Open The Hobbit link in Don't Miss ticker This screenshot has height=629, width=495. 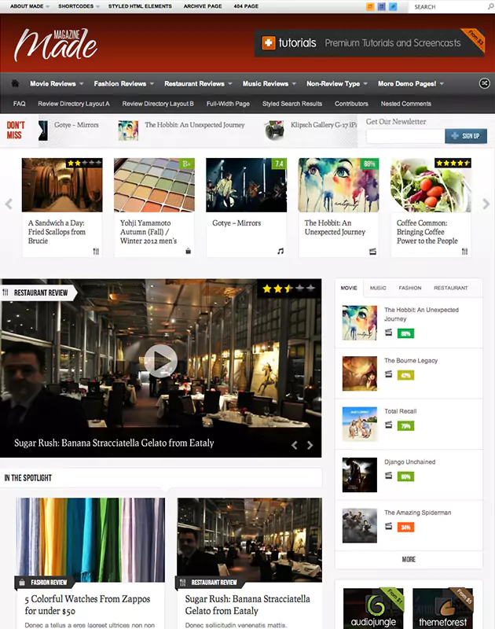point(194,125)
